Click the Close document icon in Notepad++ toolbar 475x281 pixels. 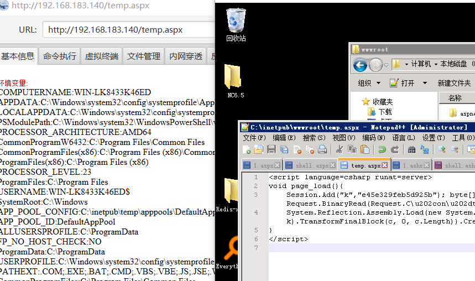coord(297,149)
